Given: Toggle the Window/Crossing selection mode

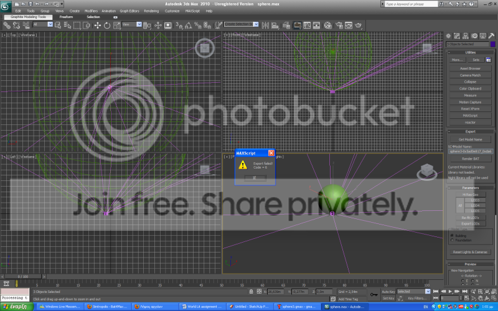Looking at the screenshot, I should click(87, 25).
